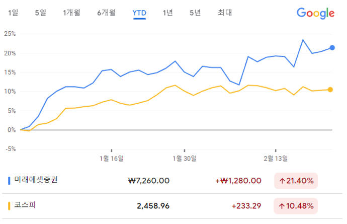Click the Google logo

[315, 13]
